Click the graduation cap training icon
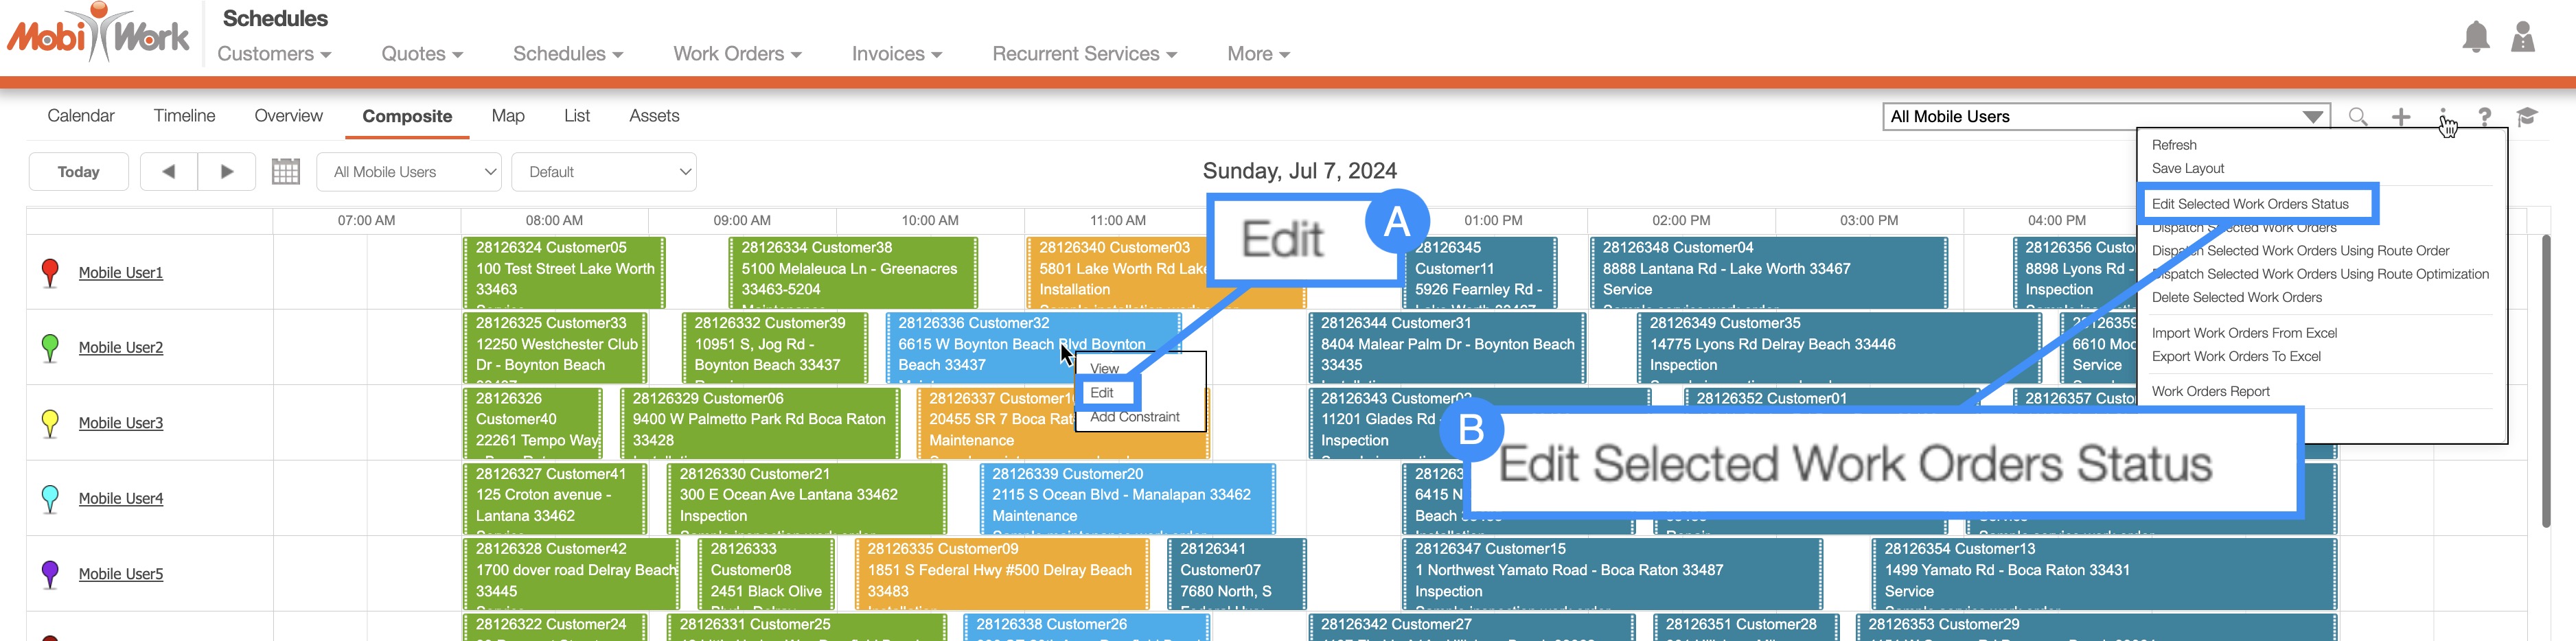 tap(2527, 117)
